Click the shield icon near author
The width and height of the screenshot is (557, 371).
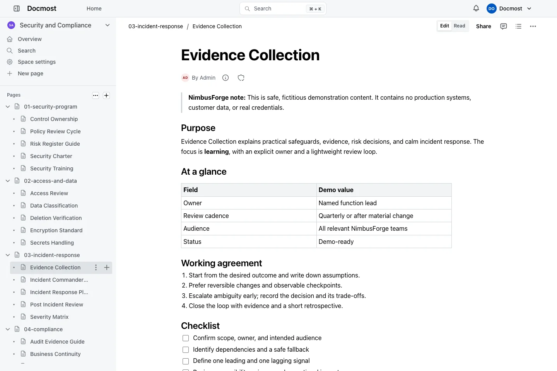pos(241,78)
